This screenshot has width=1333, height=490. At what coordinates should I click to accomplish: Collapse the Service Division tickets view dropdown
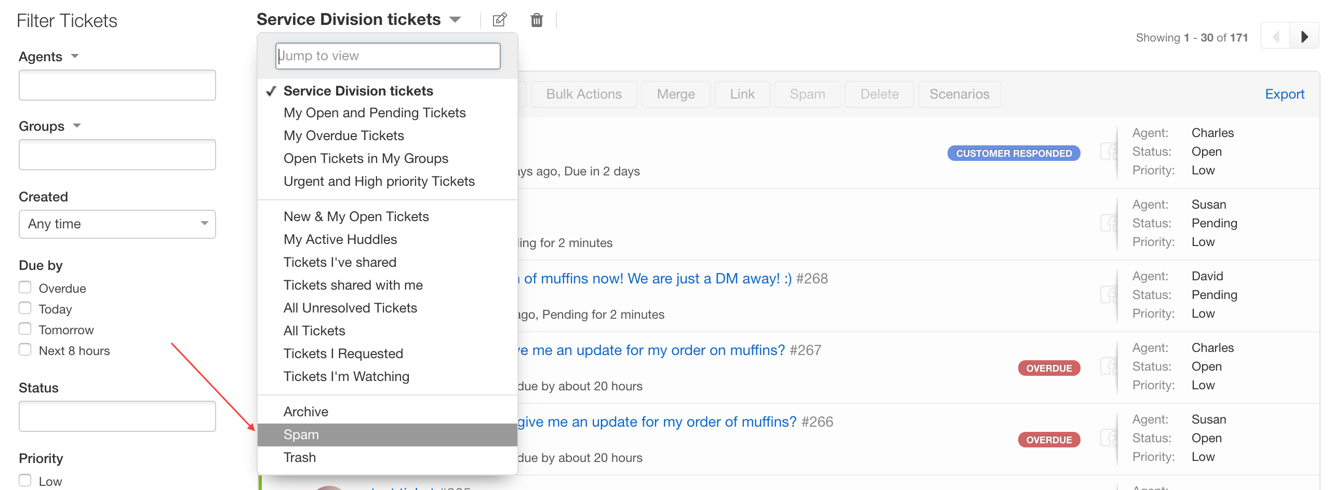click(455, 19)
